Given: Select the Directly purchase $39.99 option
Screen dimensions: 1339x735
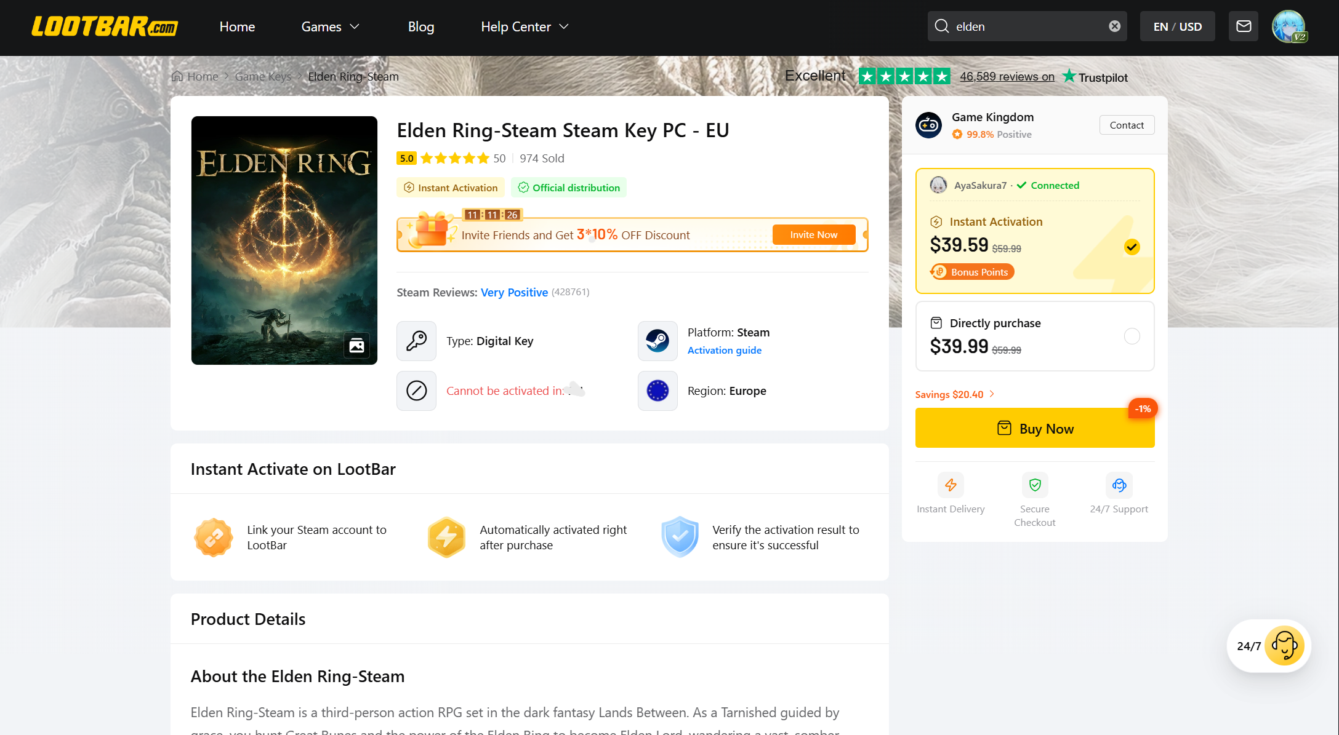Looking at the screenshot, I should pos(1035,336).
